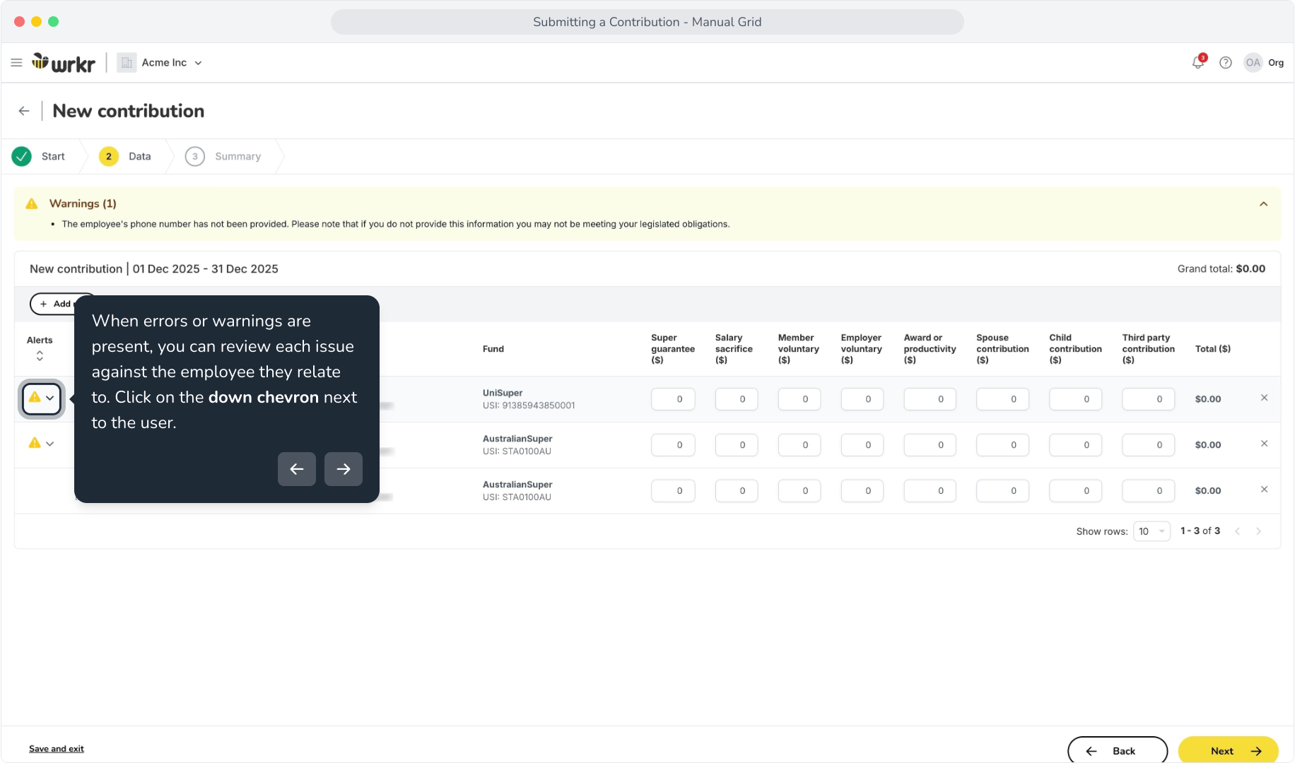Advance the tooltip with right arrow
Viewport: 1295px width, 763px height.
344,469
